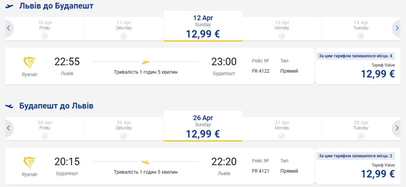Show earlier return dates with the left arrow
Viewport: 406px width, 187px height.
(8, 128)
